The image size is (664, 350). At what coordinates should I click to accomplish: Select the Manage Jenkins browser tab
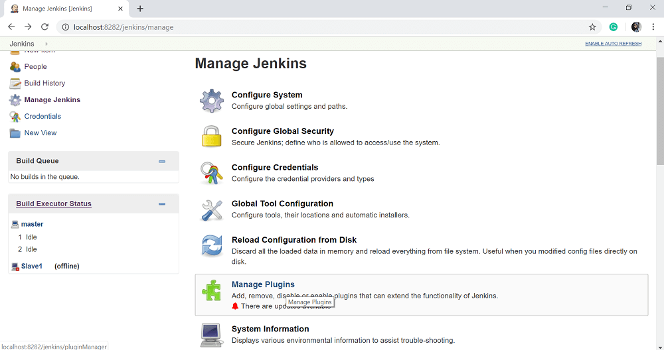(x=66, y=9)
